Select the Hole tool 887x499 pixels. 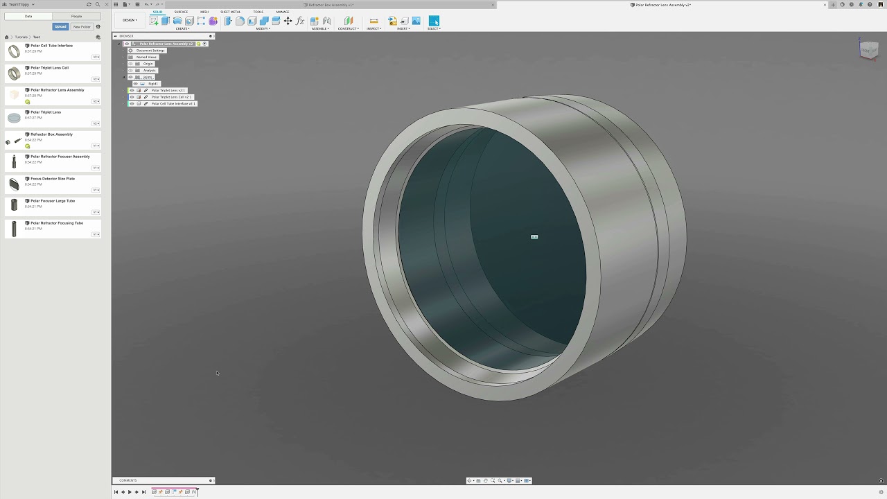tap(189, 21)
